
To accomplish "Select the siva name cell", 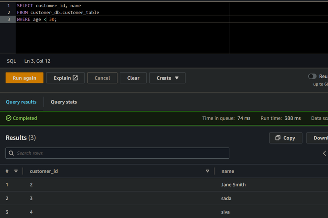I will [x=225, y=212].
